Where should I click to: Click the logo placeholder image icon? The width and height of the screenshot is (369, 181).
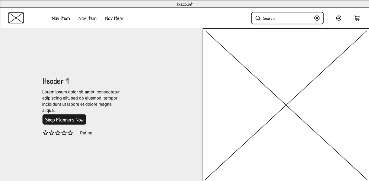(16, 18)
